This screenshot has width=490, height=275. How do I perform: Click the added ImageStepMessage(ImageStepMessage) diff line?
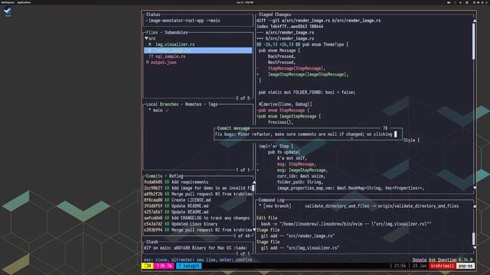(x=308, y=75)
